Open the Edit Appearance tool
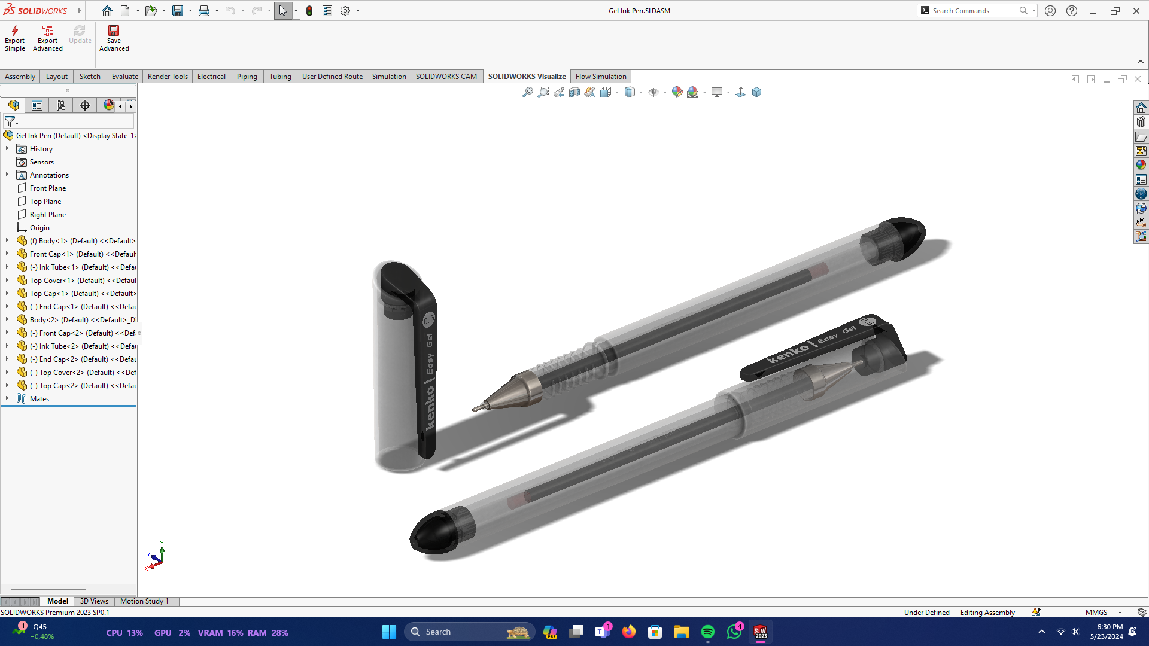This screenshot has width=1149, height=646. 677,92
